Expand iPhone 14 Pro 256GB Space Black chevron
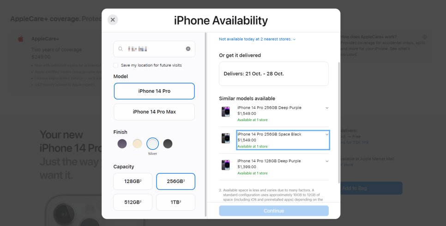 pyautogui.click(x=327, y=134)
